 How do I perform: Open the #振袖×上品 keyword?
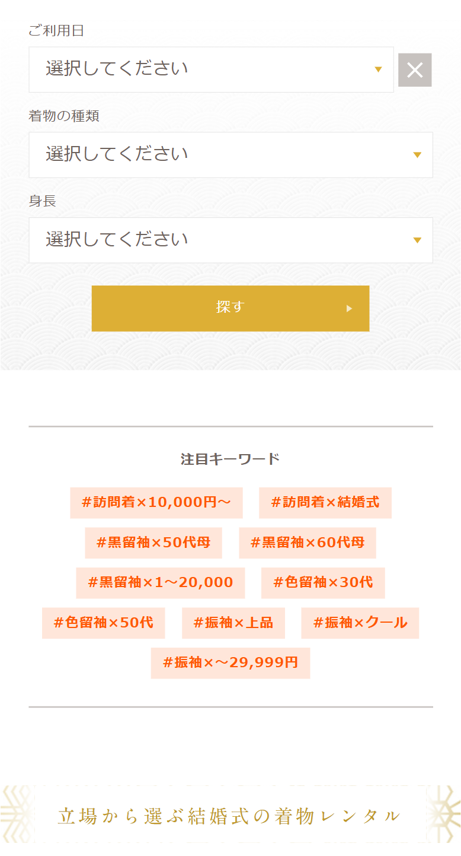coord(233,623)
